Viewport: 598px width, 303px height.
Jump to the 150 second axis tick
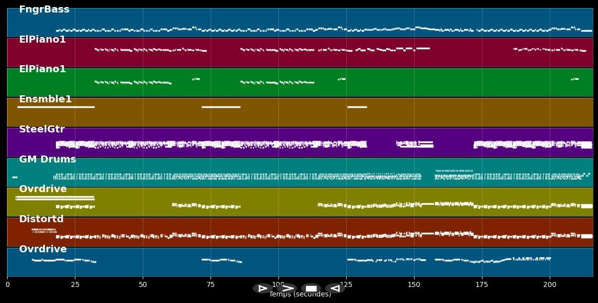[x=414, y=284]
